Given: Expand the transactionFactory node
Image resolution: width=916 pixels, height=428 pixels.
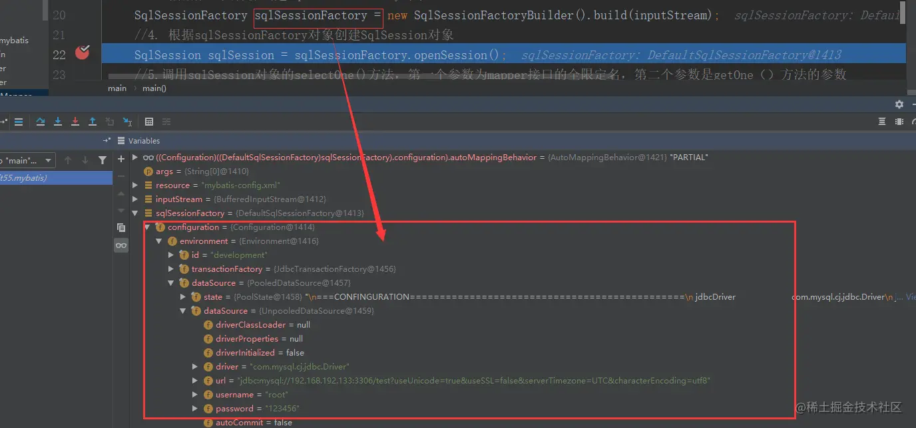Looking at the screenshot, I should click(x=171, y=269).
